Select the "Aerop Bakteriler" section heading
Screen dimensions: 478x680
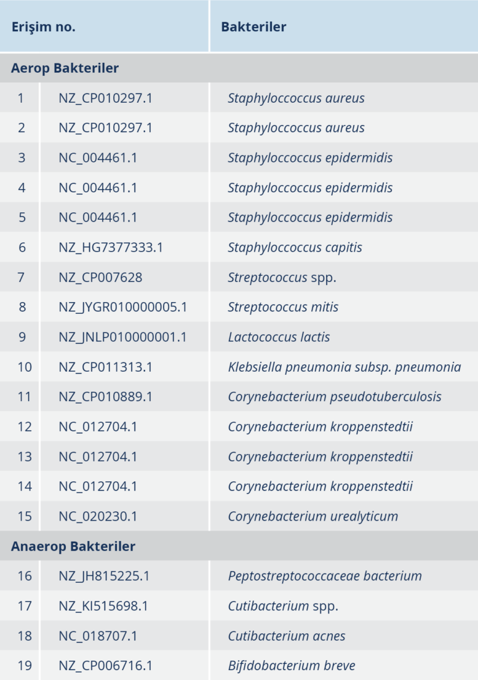click(x=65, y=68)
